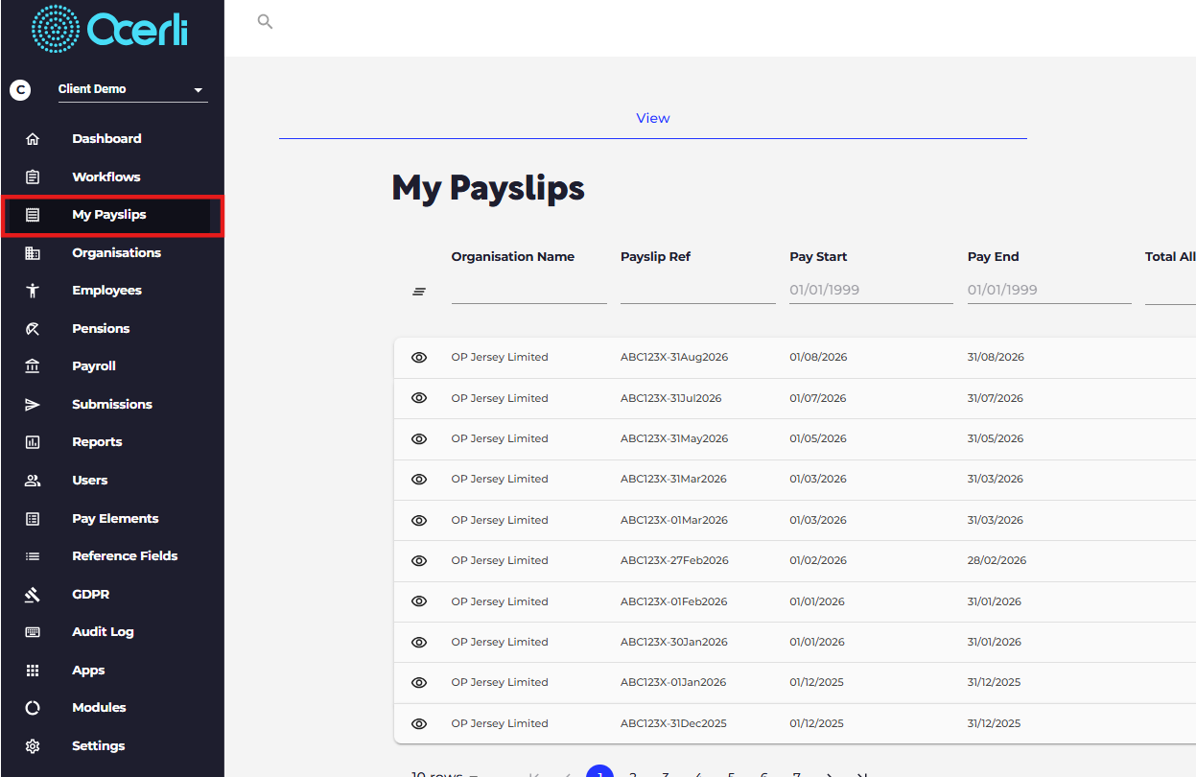Open the Pay End date filter
This screenshot has height=777, width=1196.
[x=1049, y=290]
